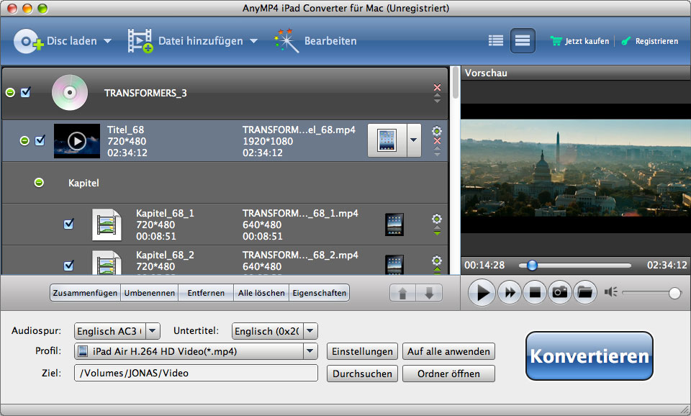Collapse the Titel_68 row

[x=24, y=140]
